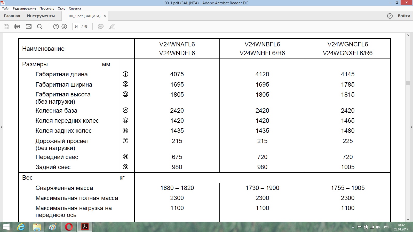The width and height of the screenshot is (413, 232).
Task: Close the 00_1.pdf document tab
Action: pyautogui.click(x=105, y=16)
